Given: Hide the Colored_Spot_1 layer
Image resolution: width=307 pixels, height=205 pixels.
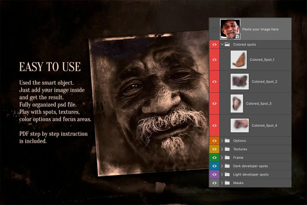Looking at the screenshot, I should [214, 60].
